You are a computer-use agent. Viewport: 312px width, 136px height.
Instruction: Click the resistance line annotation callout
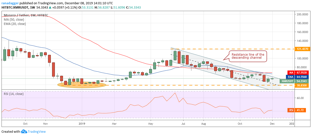click(x=248, y=56)
